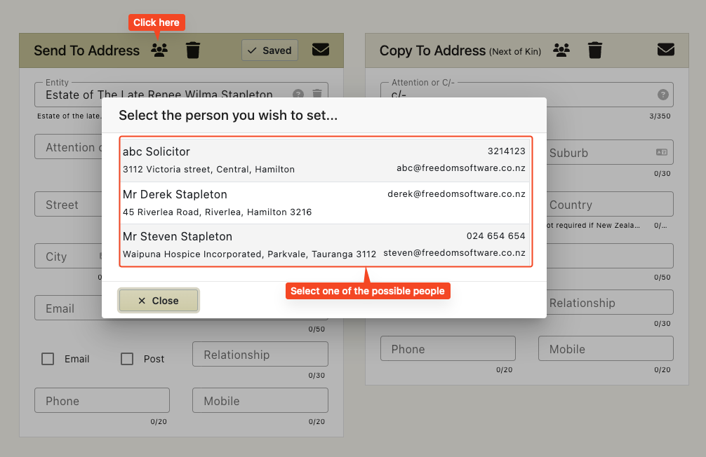
Task: Click Mobile field in Send To Address
Action: click(260, 400)
